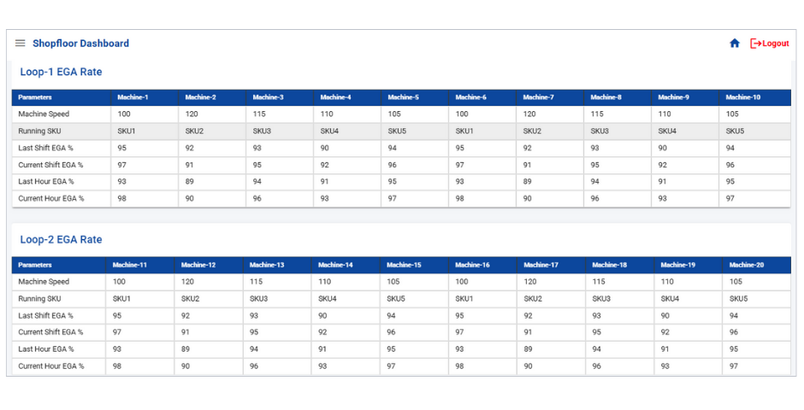
Task: Select Machine-2 speed value 120 in Loop-1
Action: point(192,114)
